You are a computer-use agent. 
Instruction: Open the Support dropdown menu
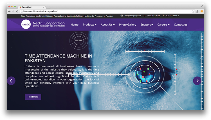147,25
